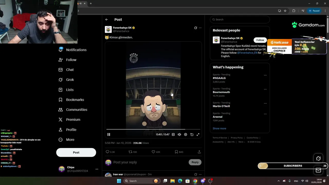Show hidden system tray icons
This screenshot has height=185, width=329.
coord(279,181)
